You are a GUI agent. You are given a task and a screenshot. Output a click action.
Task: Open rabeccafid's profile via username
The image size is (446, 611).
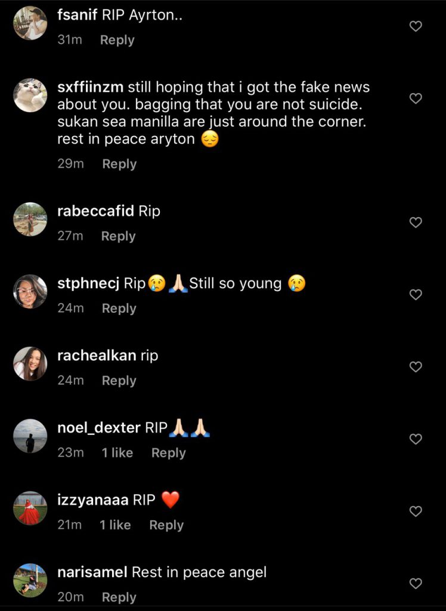point(95,211)
